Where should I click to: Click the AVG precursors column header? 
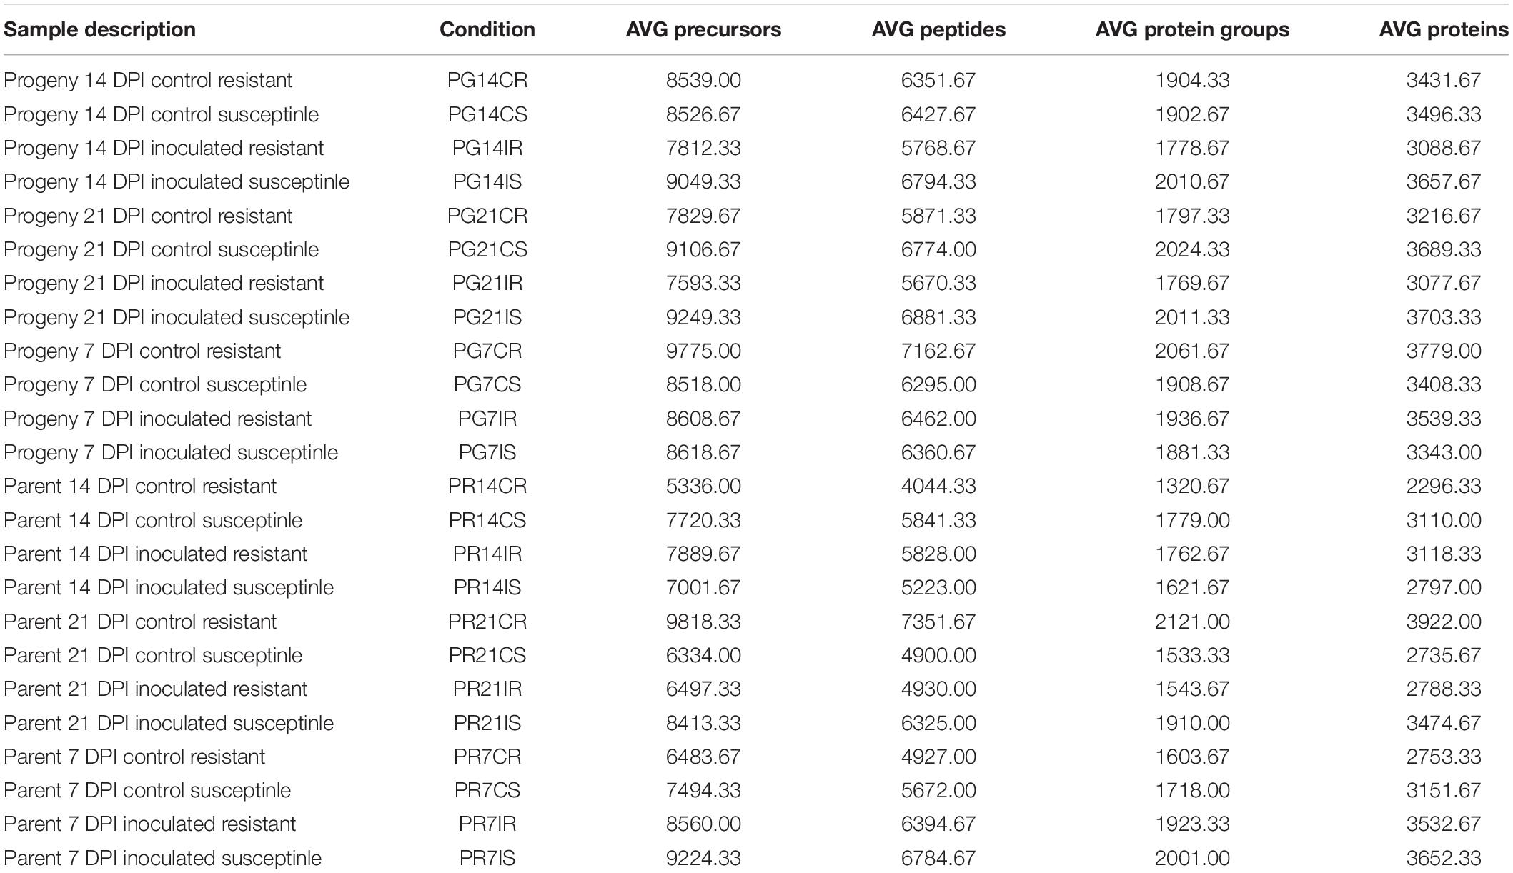tap(703, 29)
